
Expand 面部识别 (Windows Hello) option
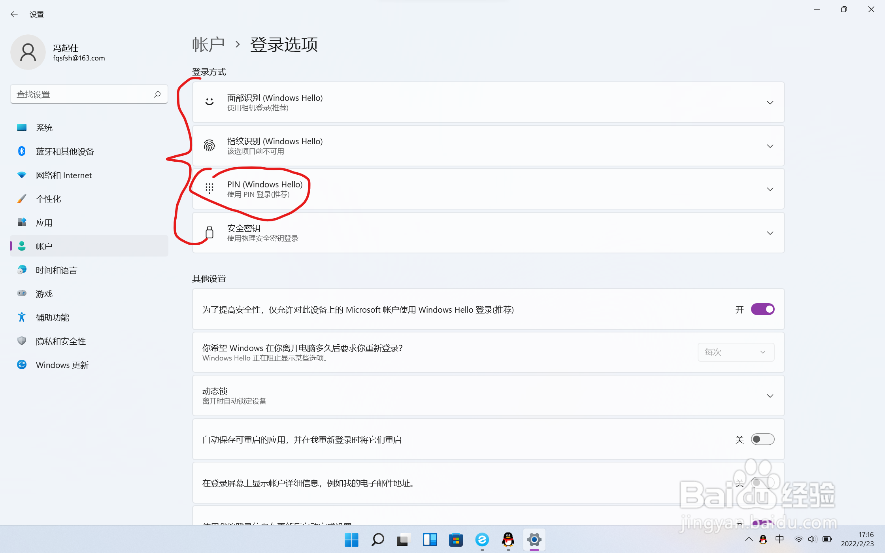coord(770,103)
